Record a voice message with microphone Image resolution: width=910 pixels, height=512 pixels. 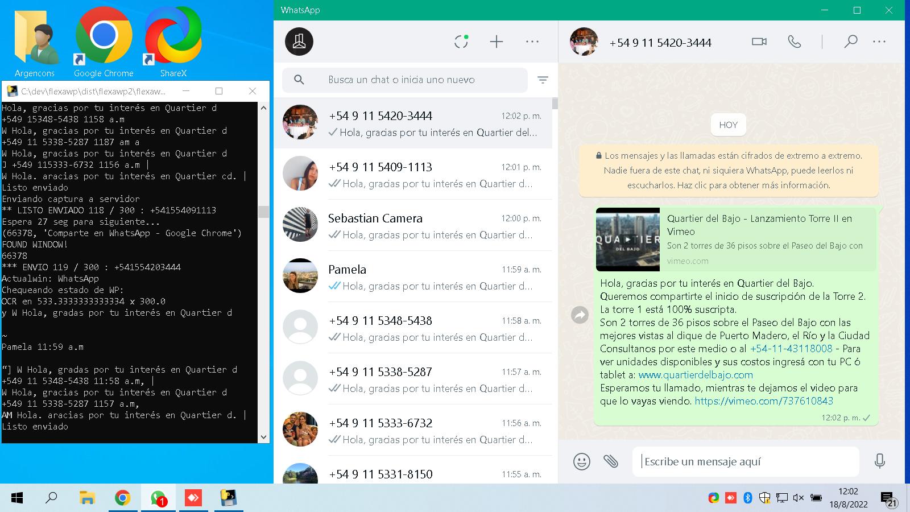[880, 461]
